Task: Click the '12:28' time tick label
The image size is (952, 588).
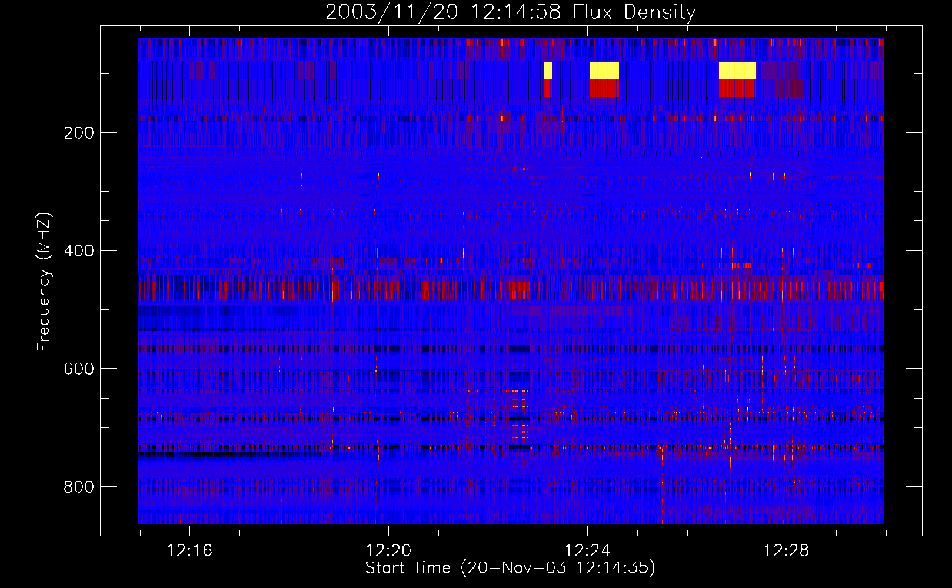Action: click(786, 551)
